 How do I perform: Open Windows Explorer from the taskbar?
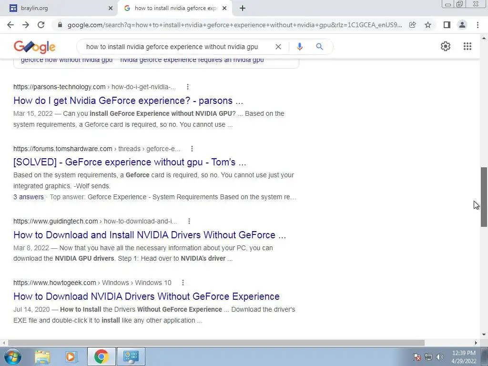point(42,356)
